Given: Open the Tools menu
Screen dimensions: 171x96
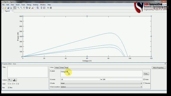Looking at the screenshot, I should 23,5.
